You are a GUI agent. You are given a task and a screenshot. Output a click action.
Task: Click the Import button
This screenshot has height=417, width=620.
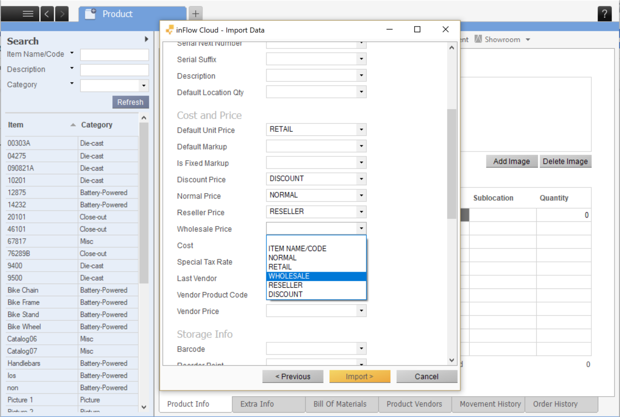point(360,376)
